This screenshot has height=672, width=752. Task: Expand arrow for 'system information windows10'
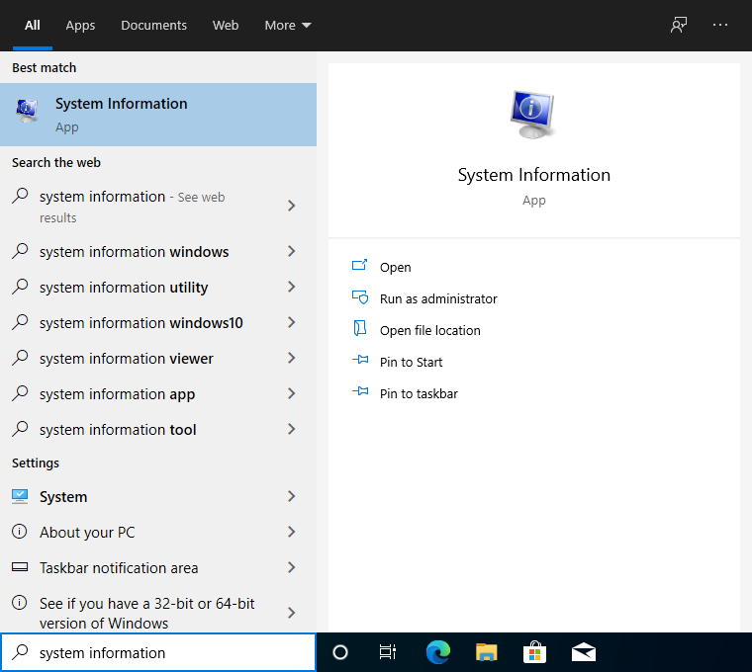coord(291,322)
